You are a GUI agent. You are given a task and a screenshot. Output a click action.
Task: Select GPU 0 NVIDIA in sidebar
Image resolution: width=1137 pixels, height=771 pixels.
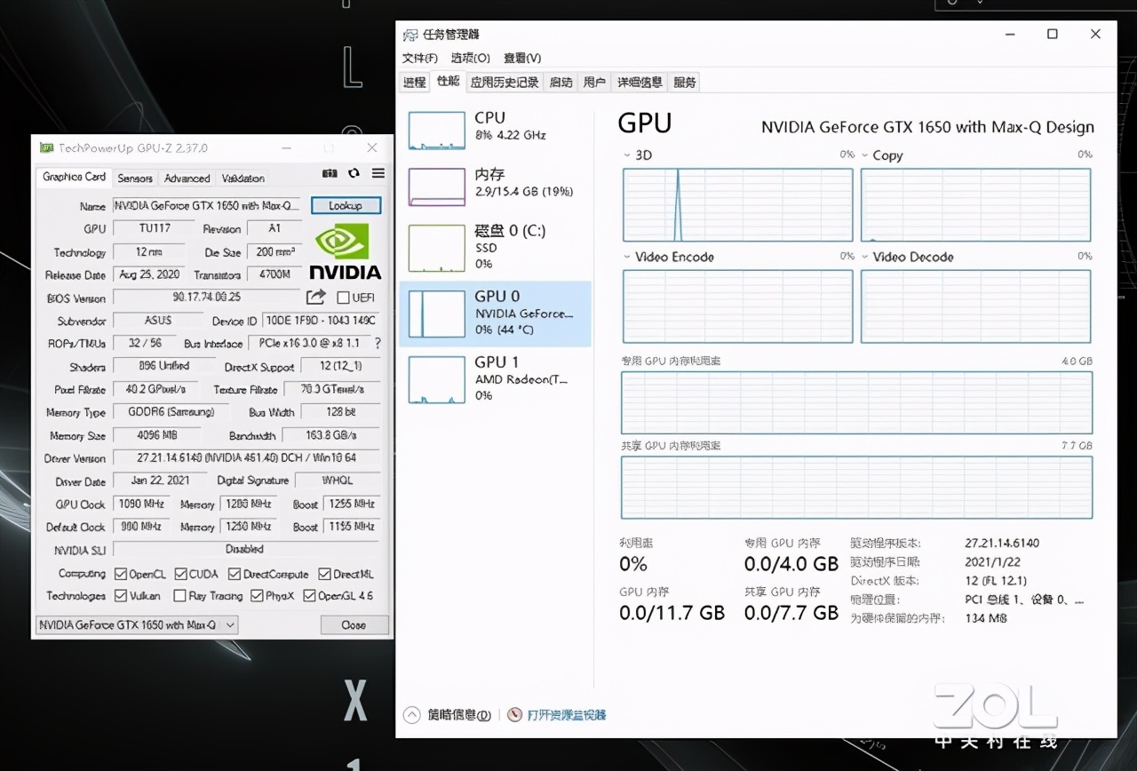[495, 314]
